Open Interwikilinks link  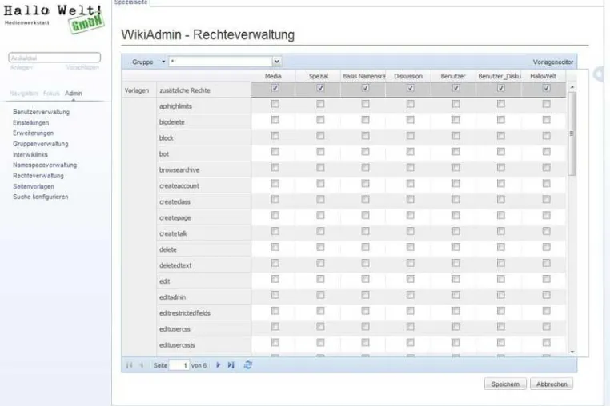[30, 154]
